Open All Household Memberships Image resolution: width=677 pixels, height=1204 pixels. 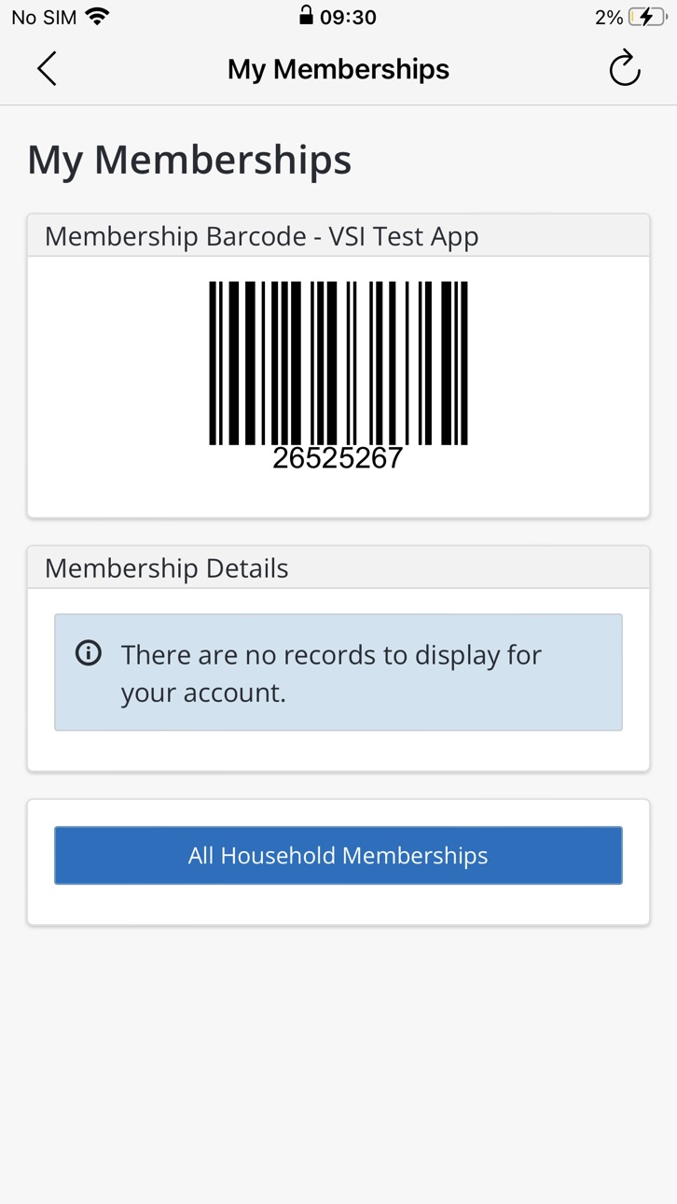pos(338,855)
